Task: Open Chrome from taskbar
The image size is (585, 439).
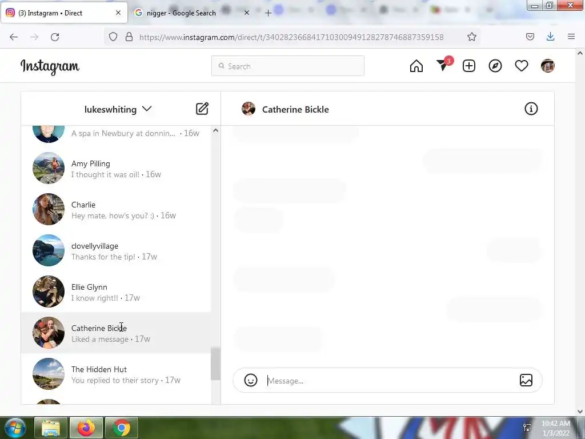Action: coord(122,428)
